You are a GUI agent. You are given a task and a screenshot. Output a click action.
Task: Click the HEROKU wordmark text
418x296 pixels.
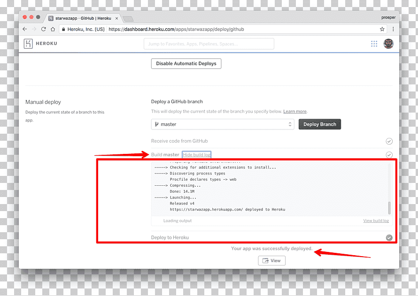[46, 43]
